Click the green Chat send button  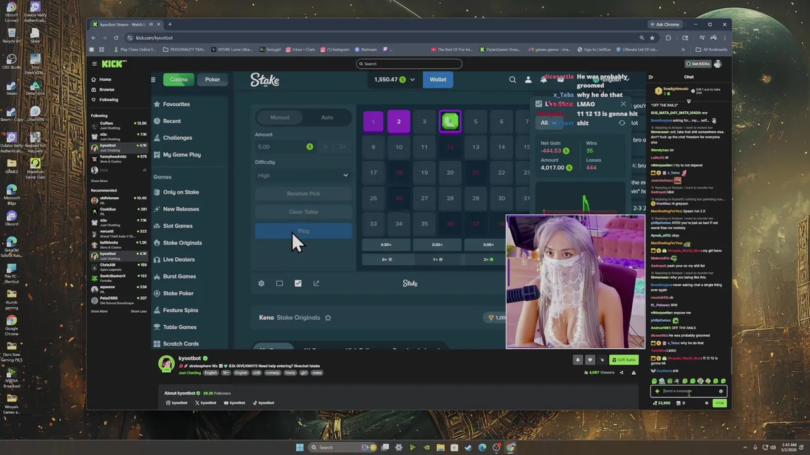[720, 403]
